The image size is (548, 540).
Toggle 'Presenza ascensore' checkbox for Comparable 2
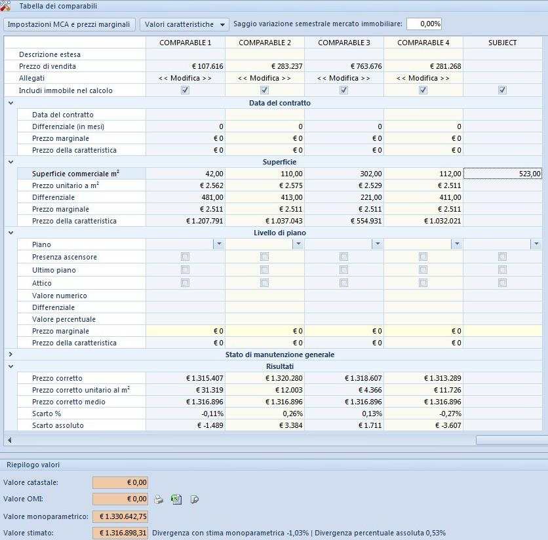(x=264, y=257)
